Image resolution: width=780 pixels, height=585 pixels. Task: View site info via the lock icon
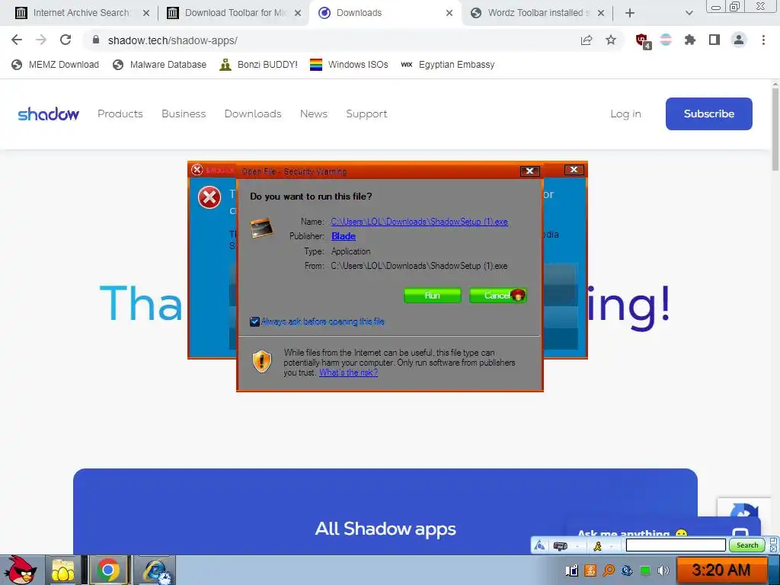tap(96, 40)
